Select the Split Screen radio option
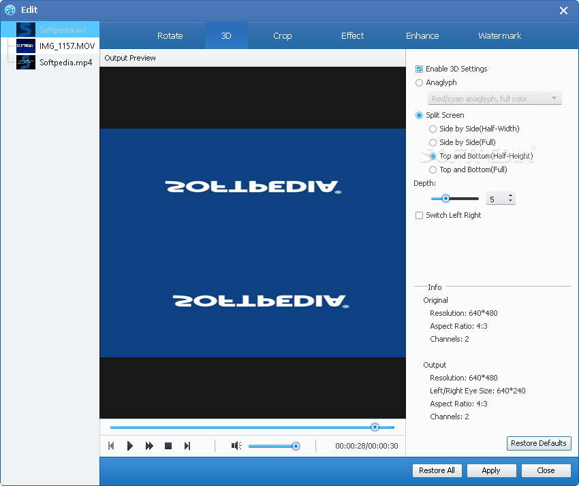Image resolution: width=579 pixels, height=486 pixels. 419,115
